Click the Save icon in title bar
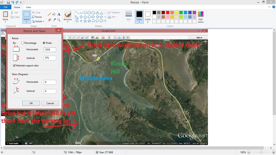 pos(8,2)
